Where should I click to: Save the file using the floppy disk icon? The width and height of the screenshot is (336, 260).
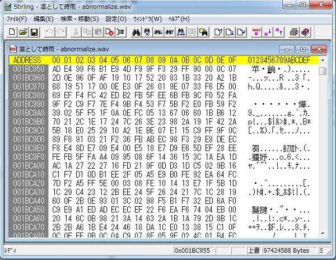(34, 32)
